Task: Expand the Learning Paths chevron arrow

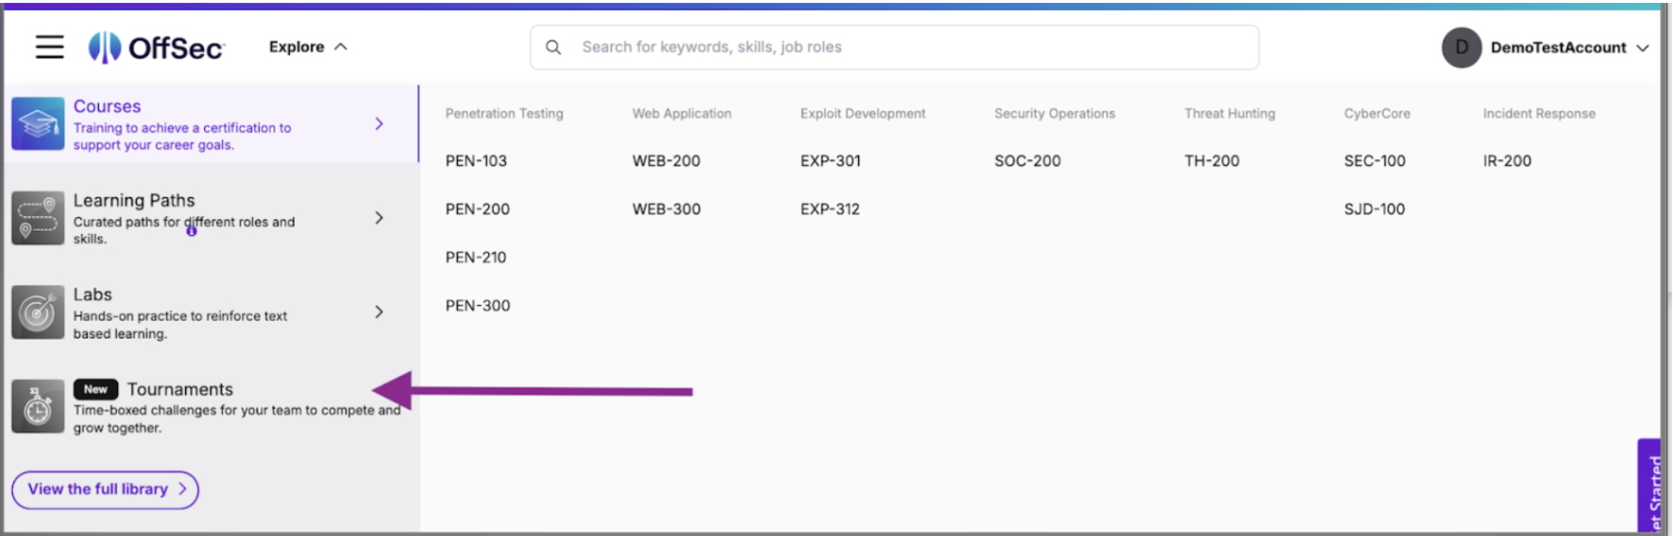Action: (x=379, y=218)
